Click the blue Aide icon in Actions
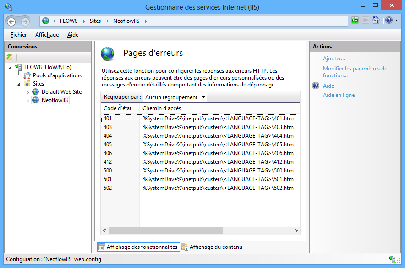The height and width of the screenshot is (268, 405). click(x=316, y=86)
